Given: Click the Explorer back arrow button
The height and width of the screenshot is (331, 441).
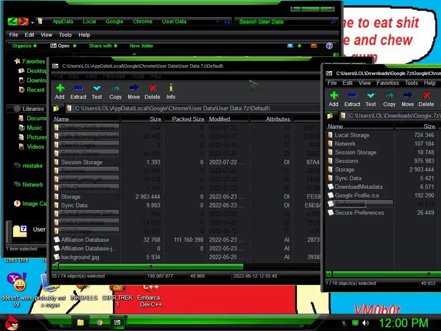Looking at the screenshot, I should (x=12, y=22).
